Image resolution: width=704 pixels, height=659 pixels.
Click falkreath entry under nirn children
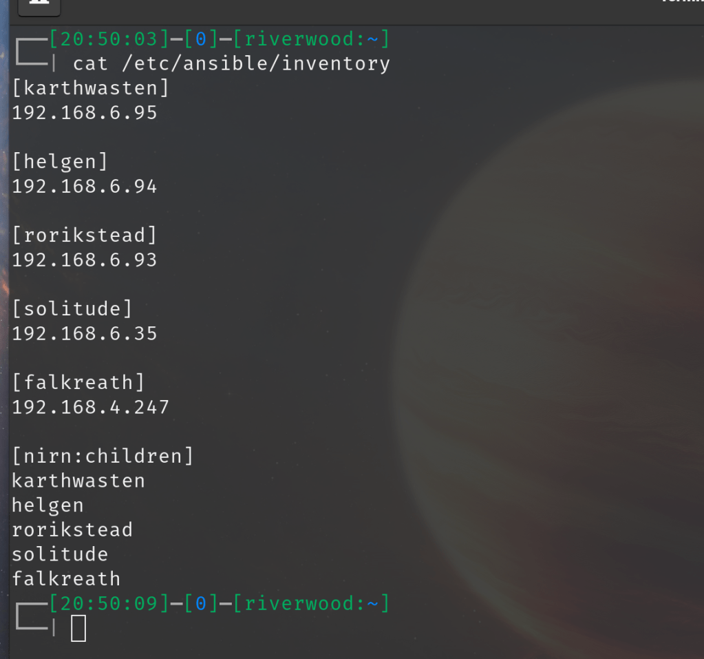[66, 579]
